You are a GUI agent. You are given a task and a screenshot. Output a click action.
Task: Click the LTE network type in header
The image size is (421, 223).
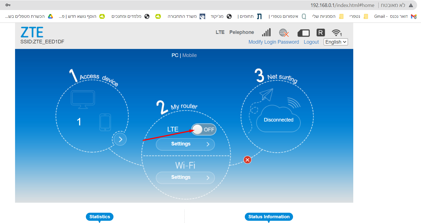click(x=220, y=32)
